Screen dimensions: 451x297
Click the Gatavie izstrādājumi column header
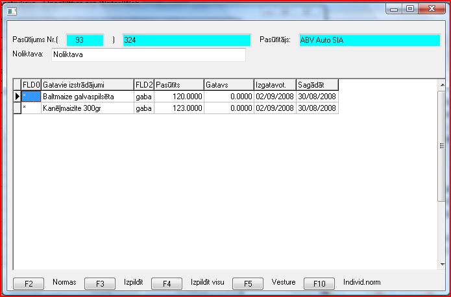[87, 85]
